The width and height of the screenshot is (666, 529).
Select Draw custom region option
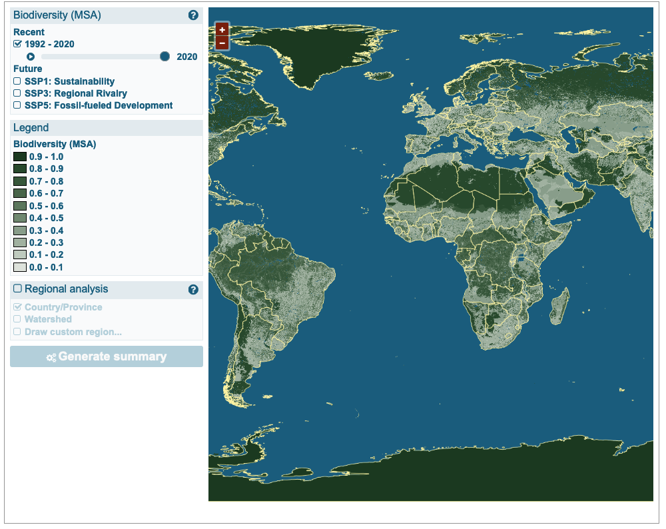pyautogui.click(x=18, y=332)
